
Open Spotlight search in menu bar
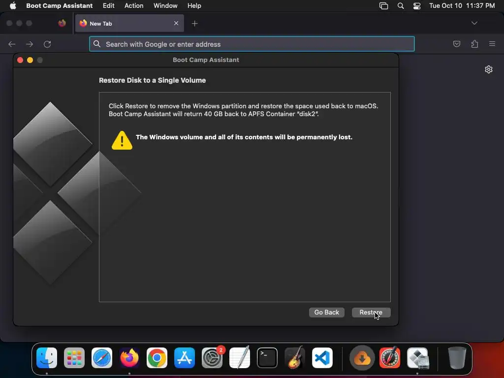[401, 6]
